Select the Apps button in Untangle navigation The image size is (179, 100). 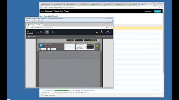(47, 32)
